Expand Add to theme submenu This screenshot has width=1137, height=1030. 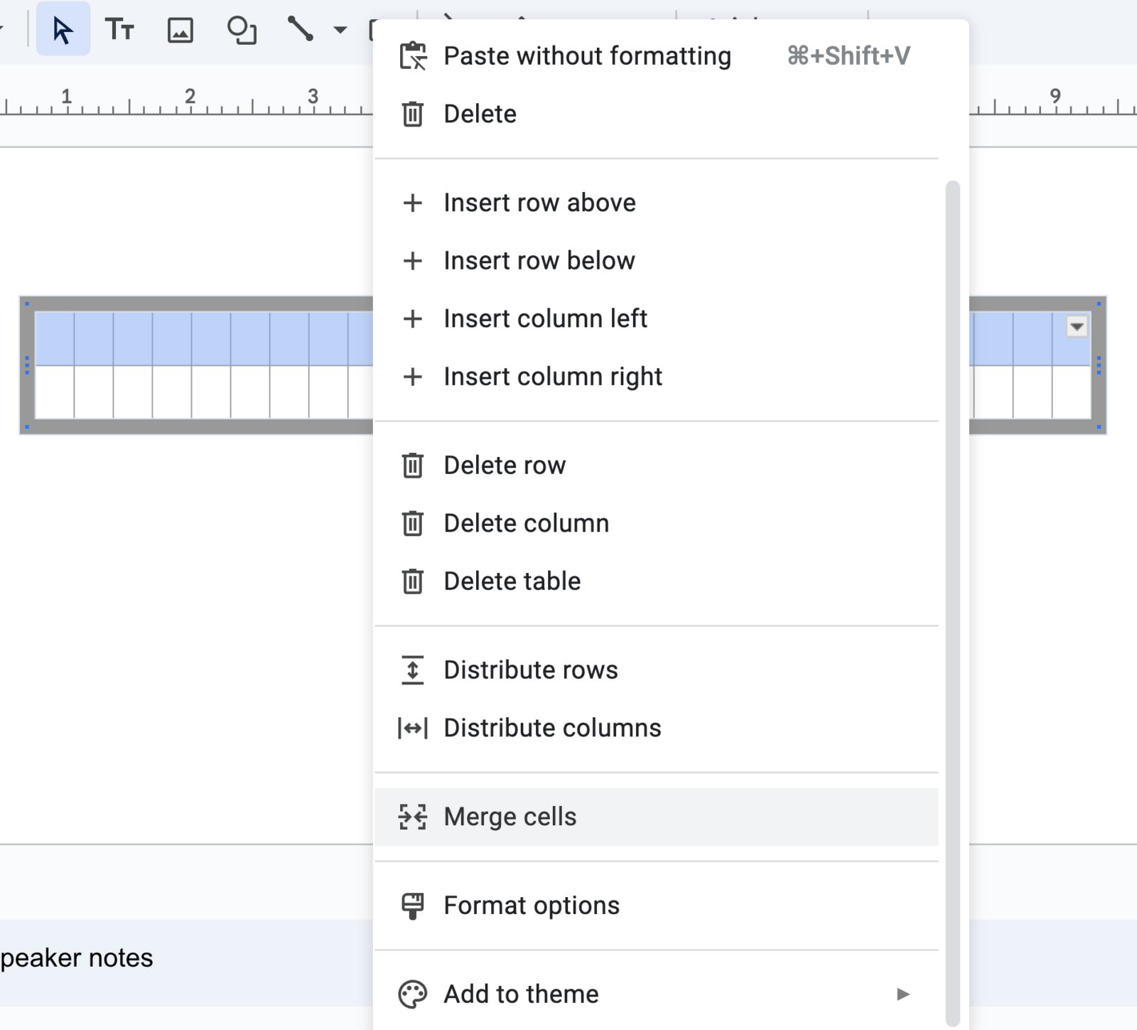(656, 994)
